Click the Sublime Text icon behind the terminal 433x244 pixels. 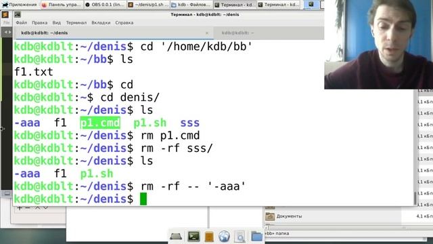[x=5, y=14]
